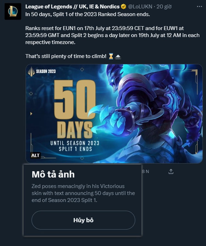
Task: Click the mountain emoji after the hourglass
Action: coord(118,57)
